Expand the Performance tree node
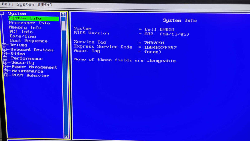This screenshot has width=250, height=141. (x=5, y=58)
